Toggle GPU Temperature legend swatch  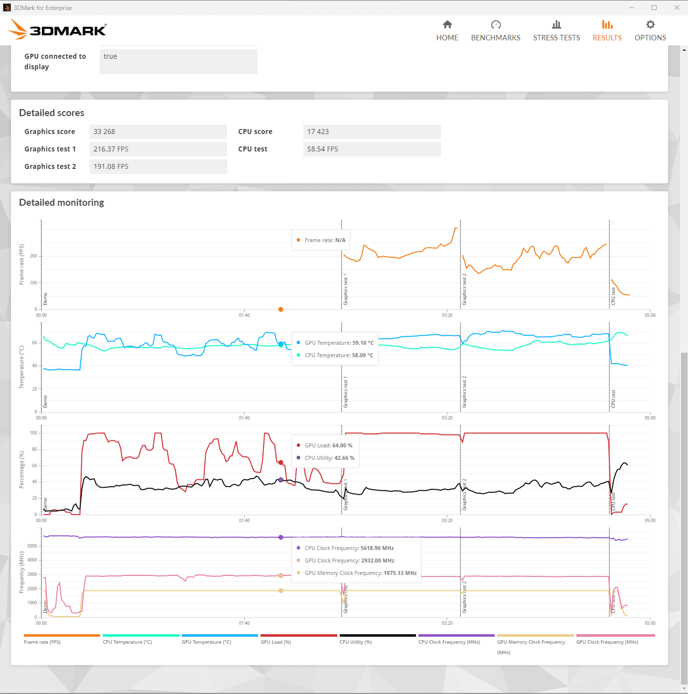point(220,635)
